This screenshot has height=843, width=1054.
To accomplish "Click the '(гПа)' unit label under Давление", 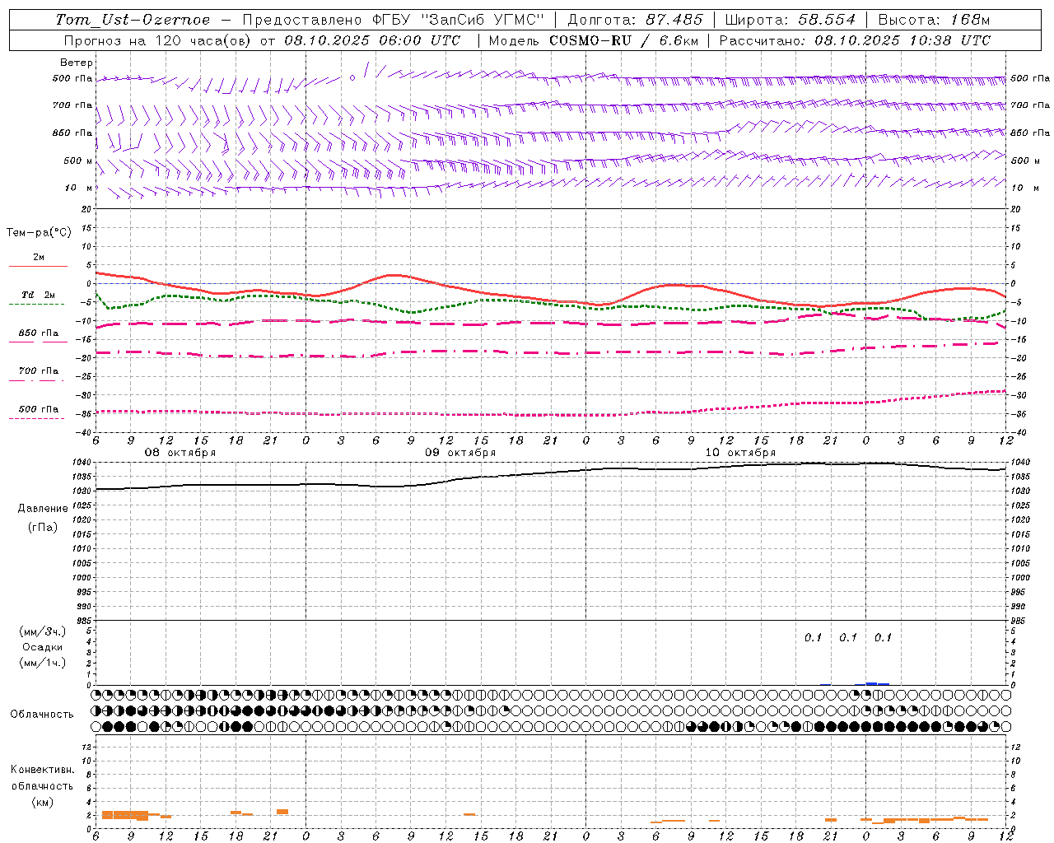I will coord(42,527).
